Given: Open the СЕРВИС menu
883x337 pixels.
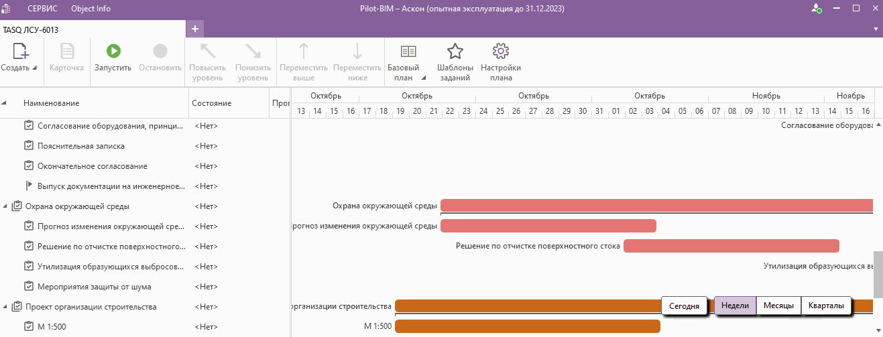Looking at the screenshot, I should tap(42, 9).
